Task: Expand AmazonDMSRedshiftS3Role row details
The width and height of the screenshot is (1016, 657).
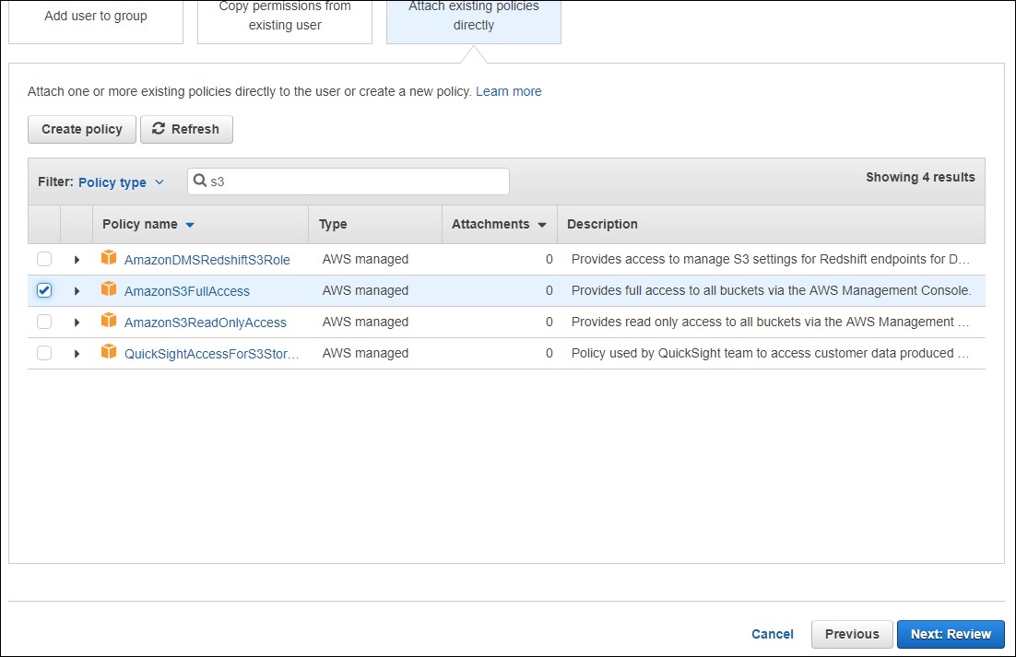Action: (x=77, y=260)
